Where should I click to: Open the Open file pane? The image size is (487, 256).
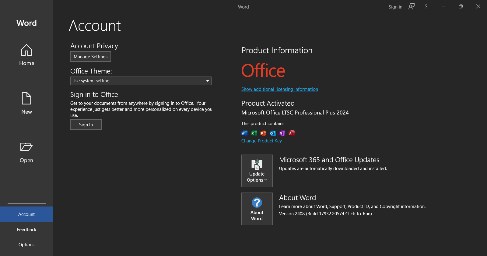coord(26,152)
